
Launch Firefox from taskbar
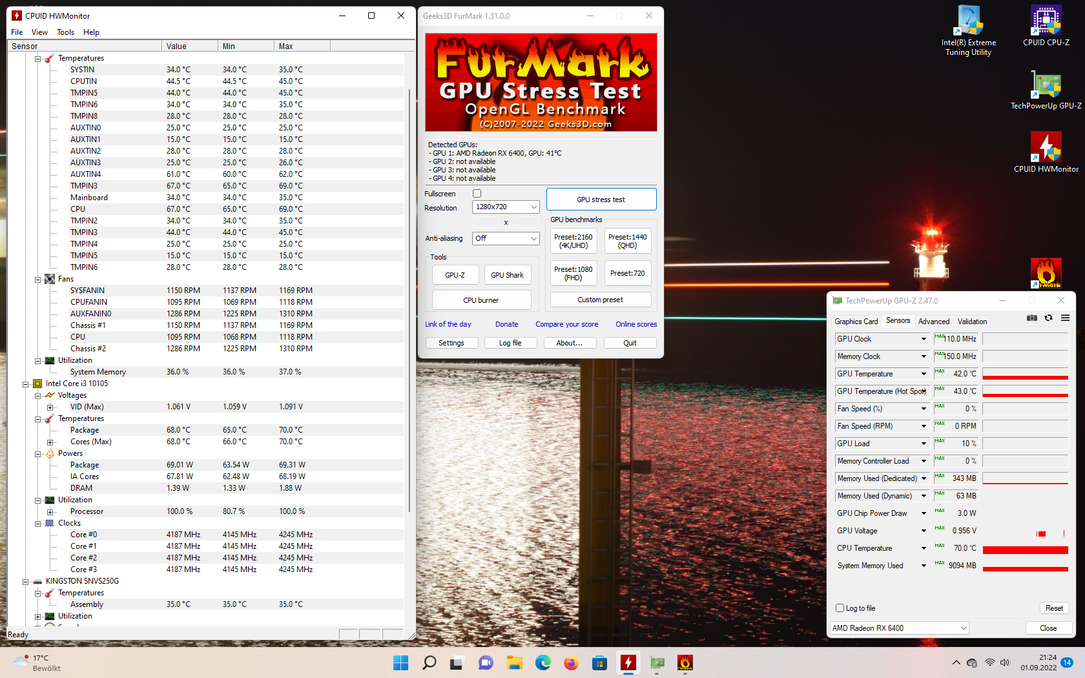click(571, 663)
